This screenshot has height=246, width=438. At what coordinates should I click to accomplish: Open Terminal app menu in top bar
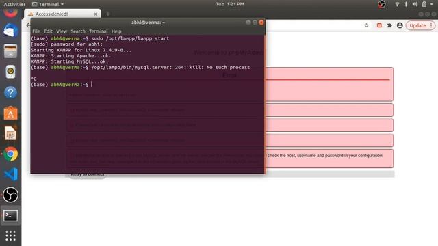click(48, 4)
